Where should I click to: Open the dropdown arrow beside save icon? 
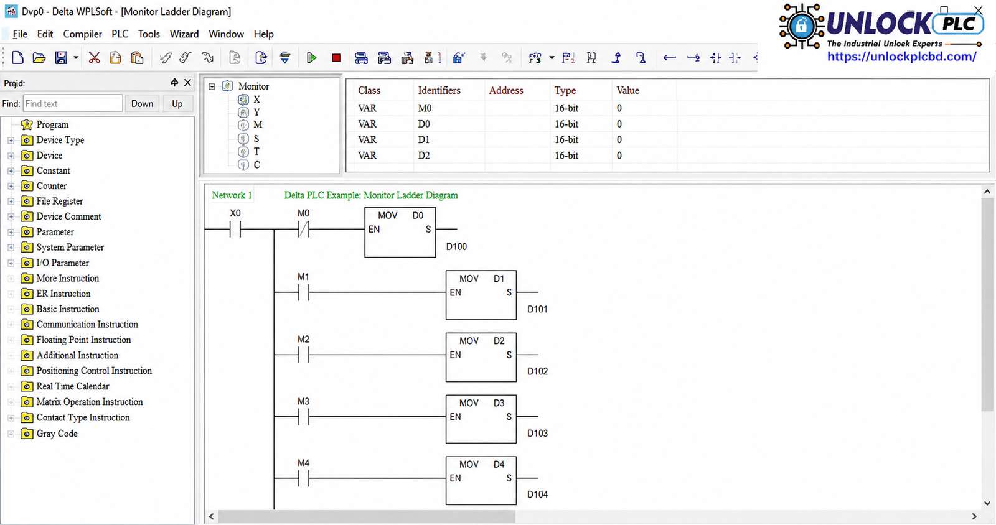click(x=76, y=58)
